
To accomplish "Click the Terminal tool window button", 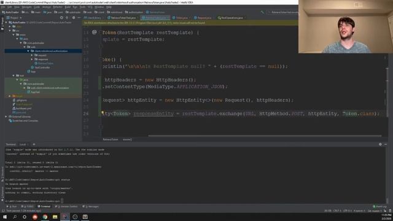I will pos(44,206).
